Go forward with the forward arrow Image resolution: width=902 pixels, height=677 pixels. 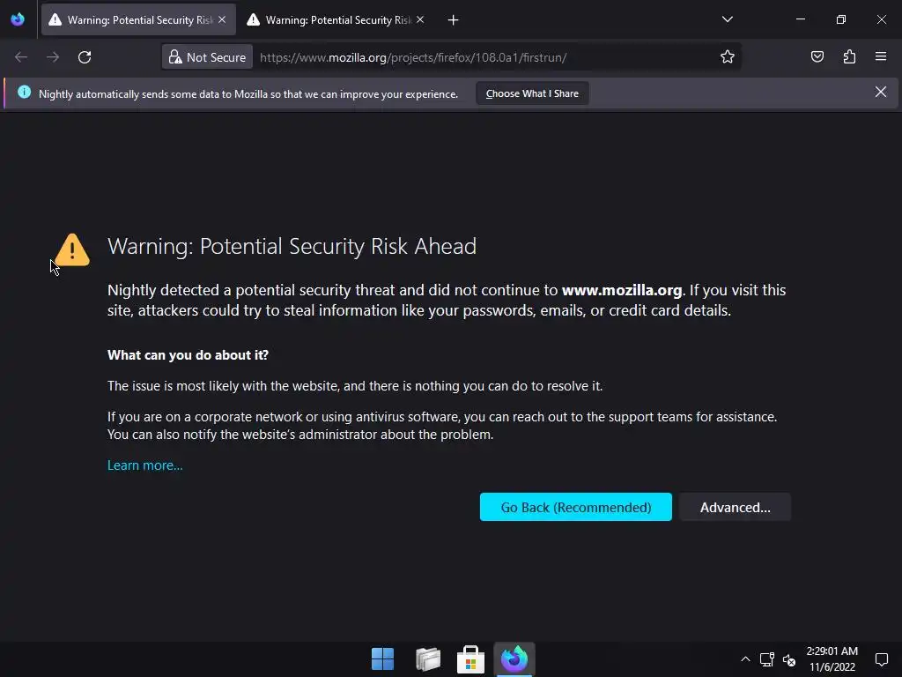point(53,57)
